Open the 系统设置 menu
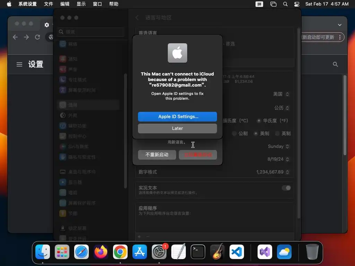 pyautogui.click(x=27, y=4)
